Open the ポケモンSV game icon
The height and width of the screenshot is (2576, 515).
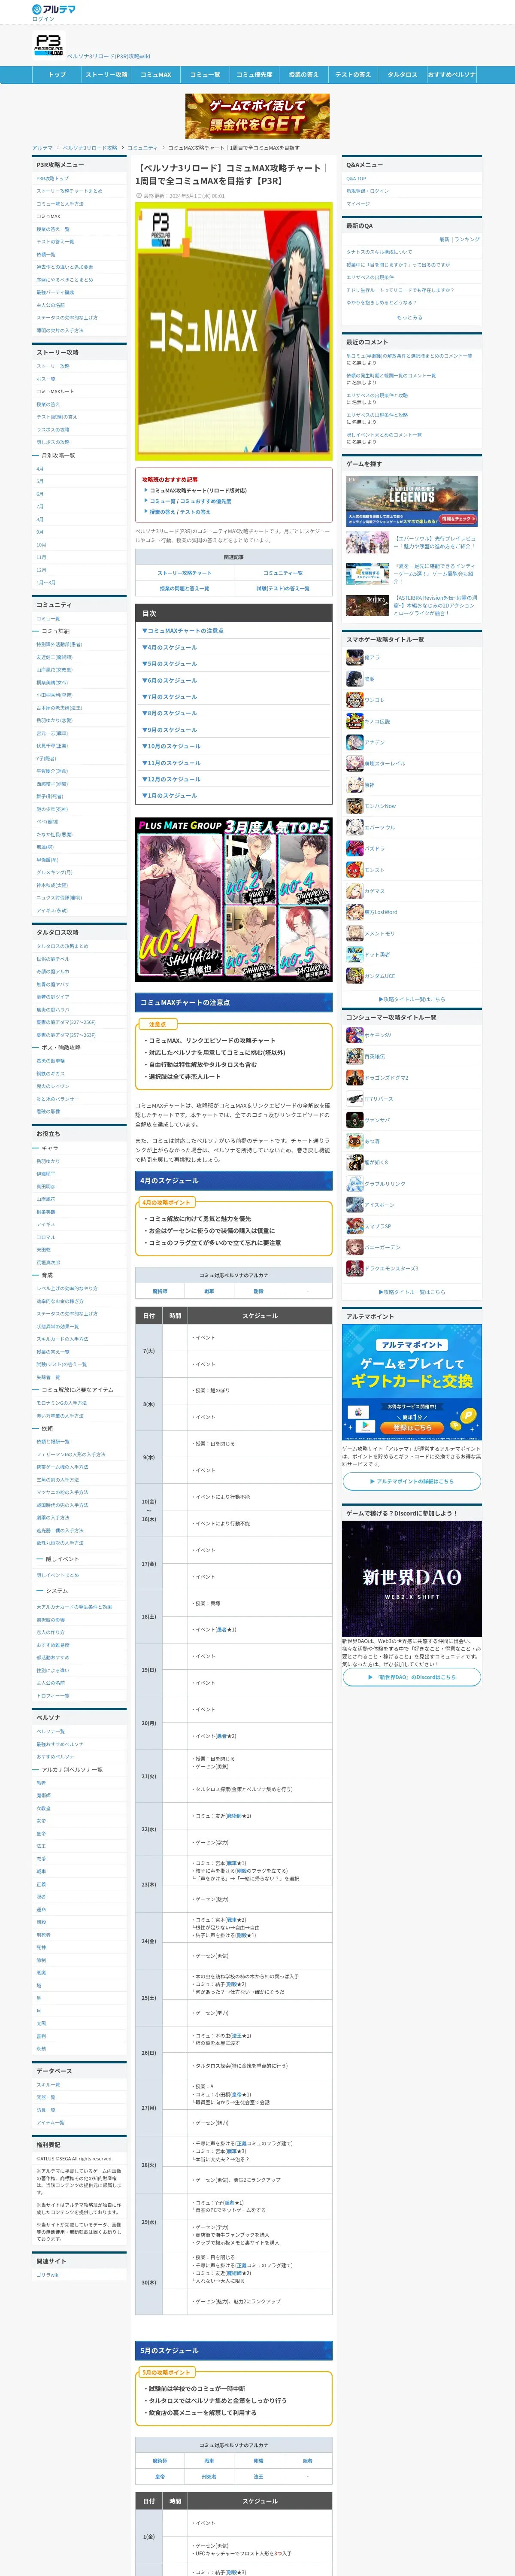354,1035
